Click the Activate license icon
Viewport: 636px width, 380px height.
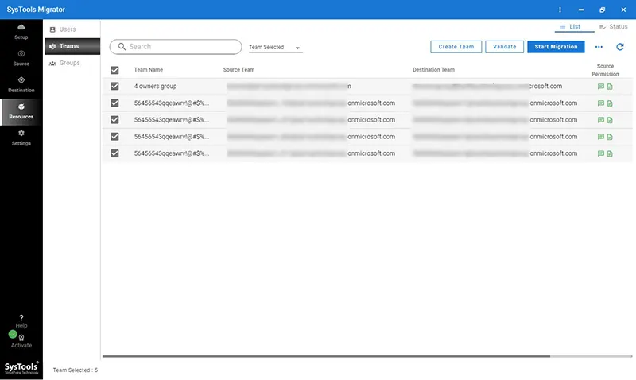point(21,337)
